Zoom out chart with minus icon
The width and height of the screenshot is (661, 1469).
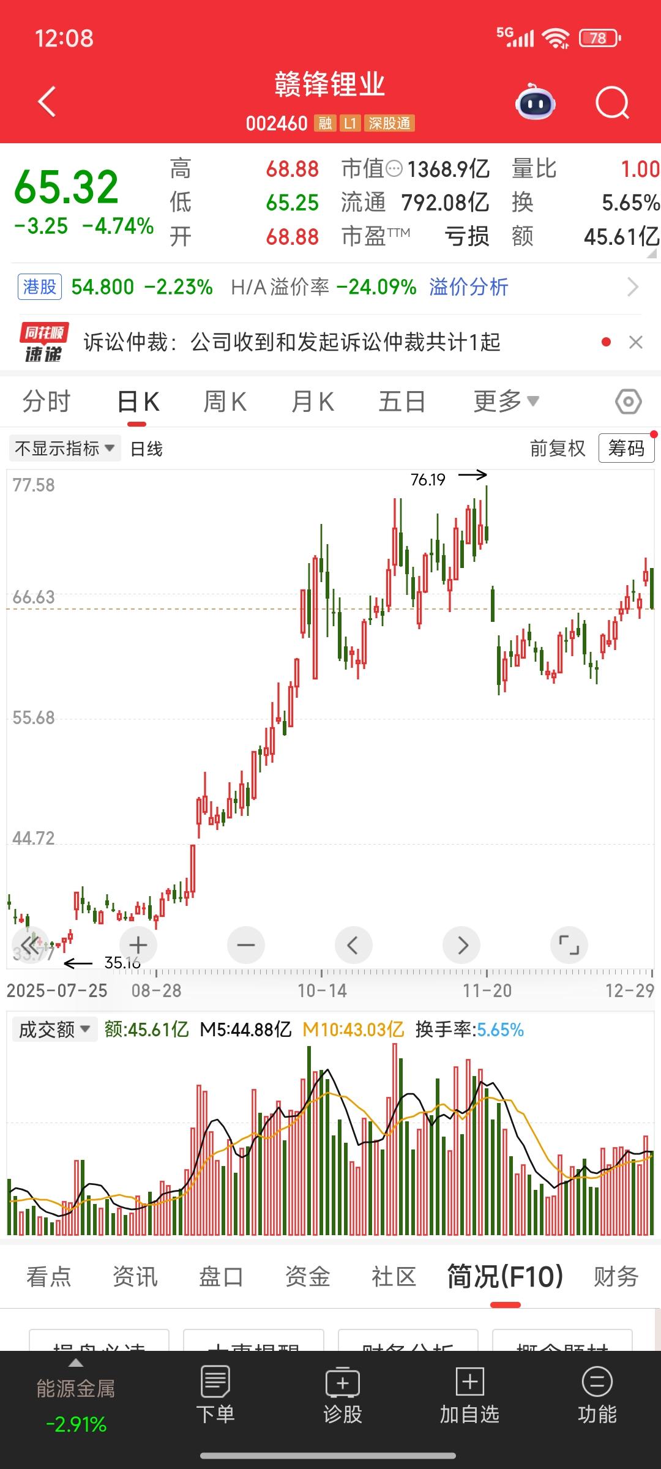pos(246,945)
